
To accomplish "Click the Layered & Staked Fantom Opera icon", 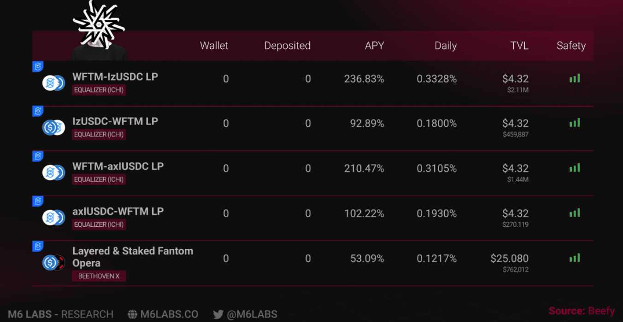I will [53, 263].
